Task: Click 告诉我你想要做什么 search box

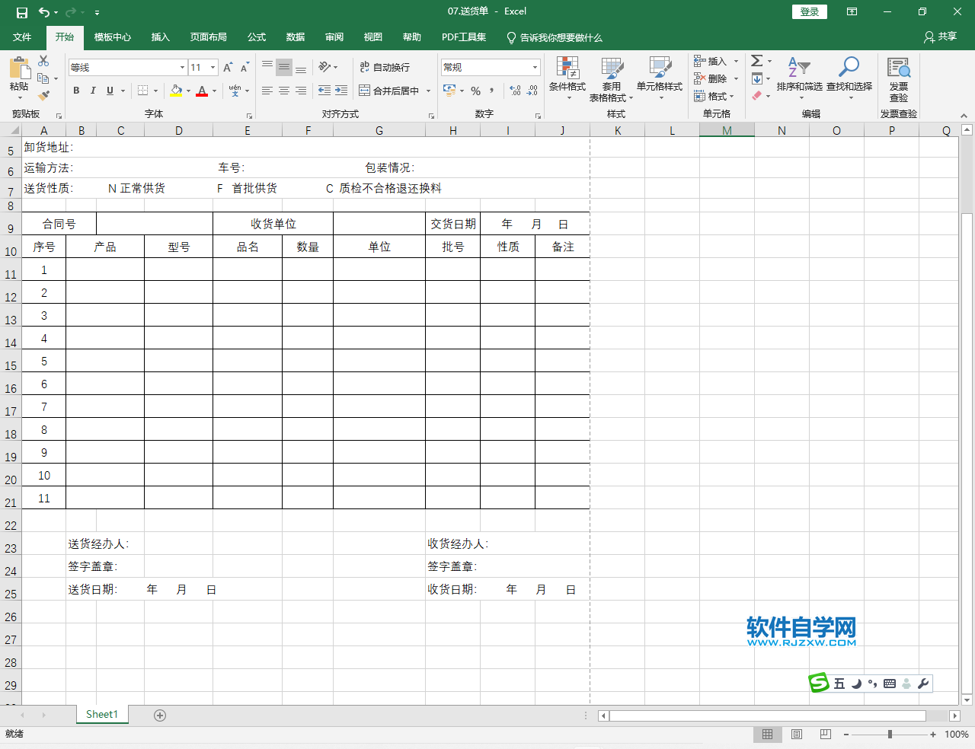Action: pyautogui.click(x=555, y=37)
